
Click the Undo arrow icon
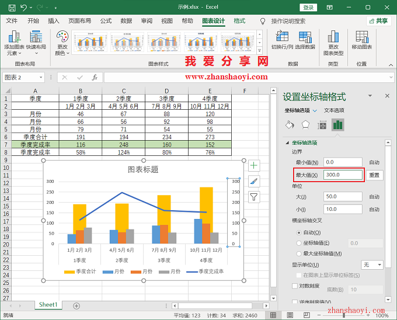(23, 8)
